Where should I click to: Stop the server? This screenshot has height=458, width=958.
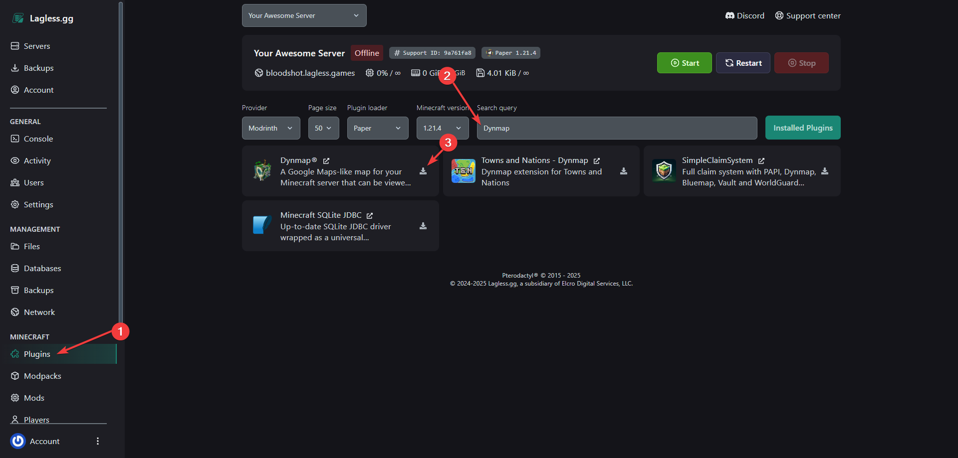(802, 63)
